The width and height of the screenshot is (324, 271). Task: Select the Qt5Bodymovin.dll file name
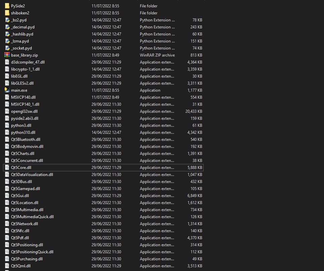pyautogui.click(x=27, y=146)
